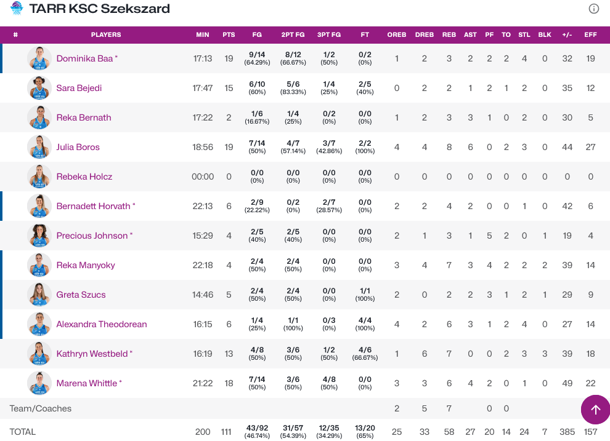The image size is (610, 441).
Task: Open Sara Bejedi's player profile link
Action: [x=79, y=88]
